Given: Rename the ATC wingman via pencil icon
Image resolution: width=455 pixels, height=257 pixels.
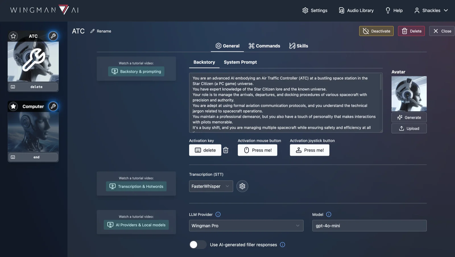Looking at the screenshot, I should pos(92,31).
